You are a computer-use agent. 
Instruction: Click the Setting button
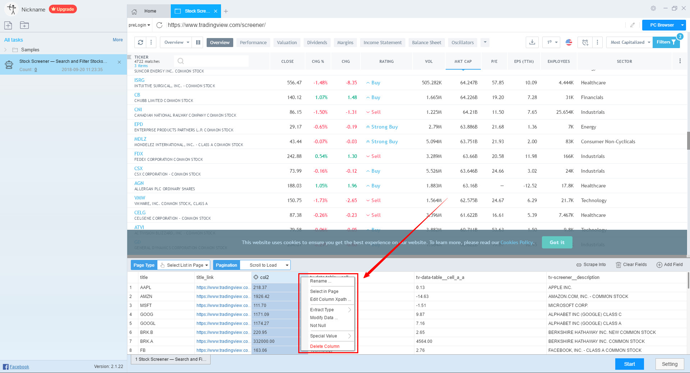(x=670, y=364)
